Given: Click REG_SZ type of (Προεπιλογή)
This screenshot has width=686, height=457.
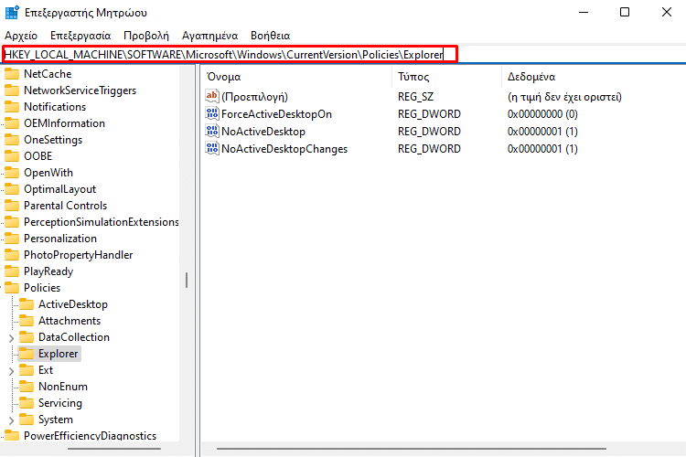Looking at the screenshot, I should (415, 97).
